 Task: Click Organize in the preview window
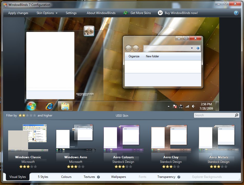134,56
